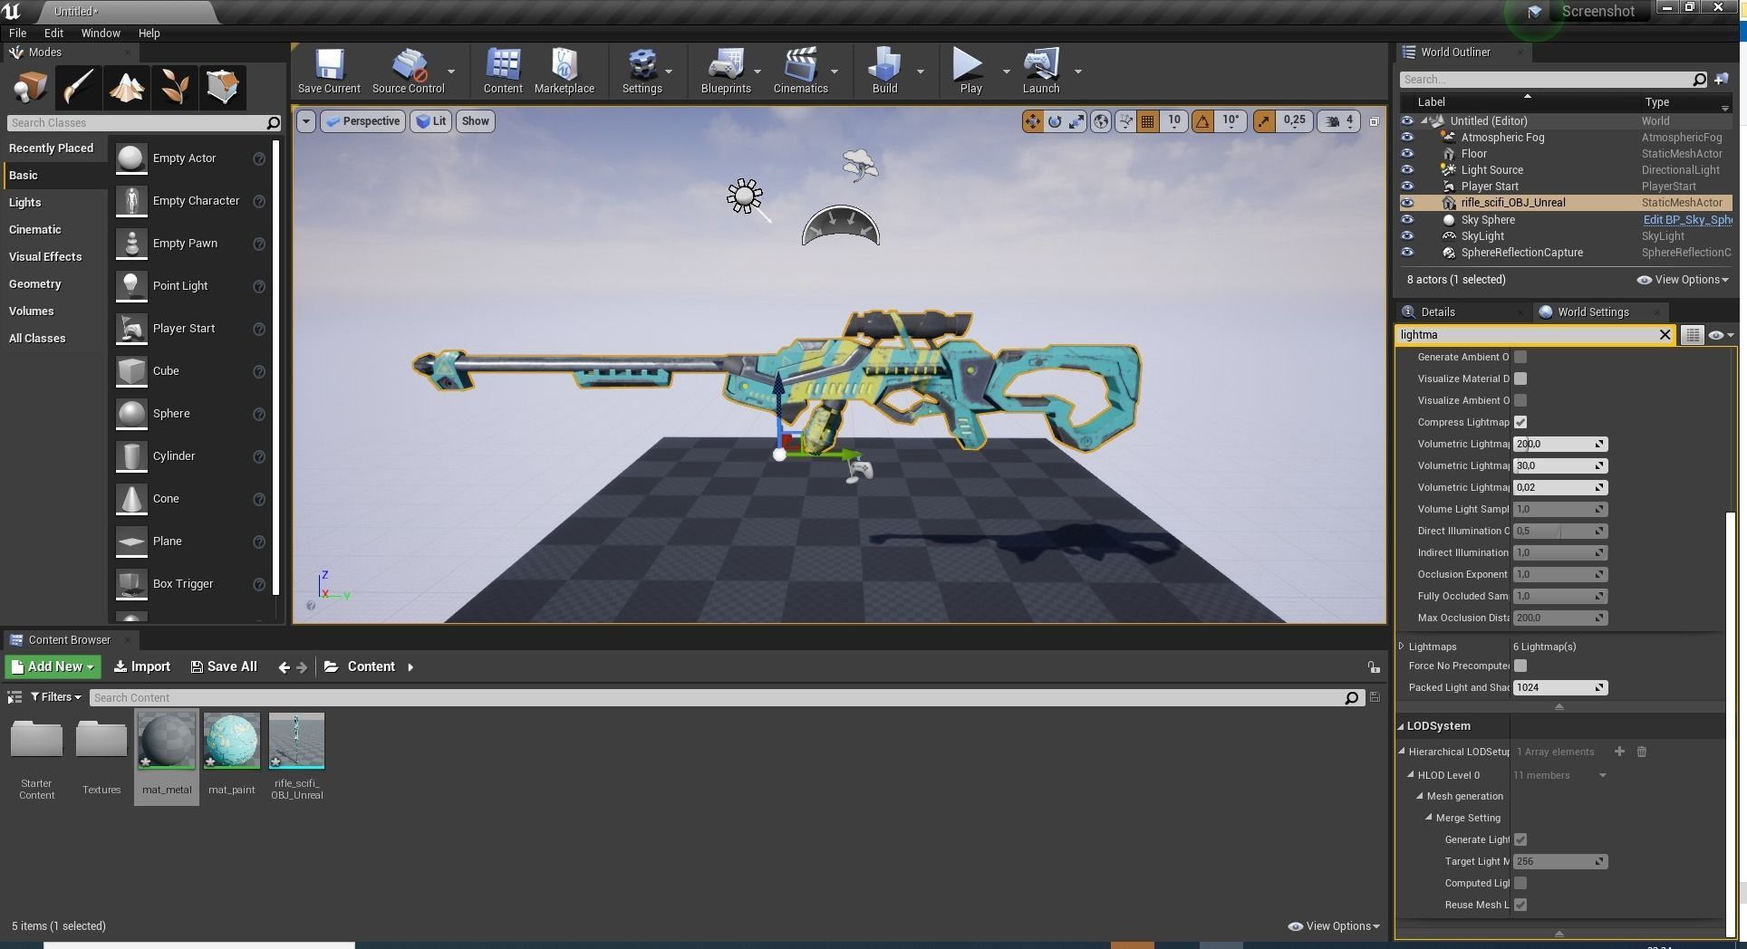Toggle grid snapping in viewport

[x=1147, y=120]
